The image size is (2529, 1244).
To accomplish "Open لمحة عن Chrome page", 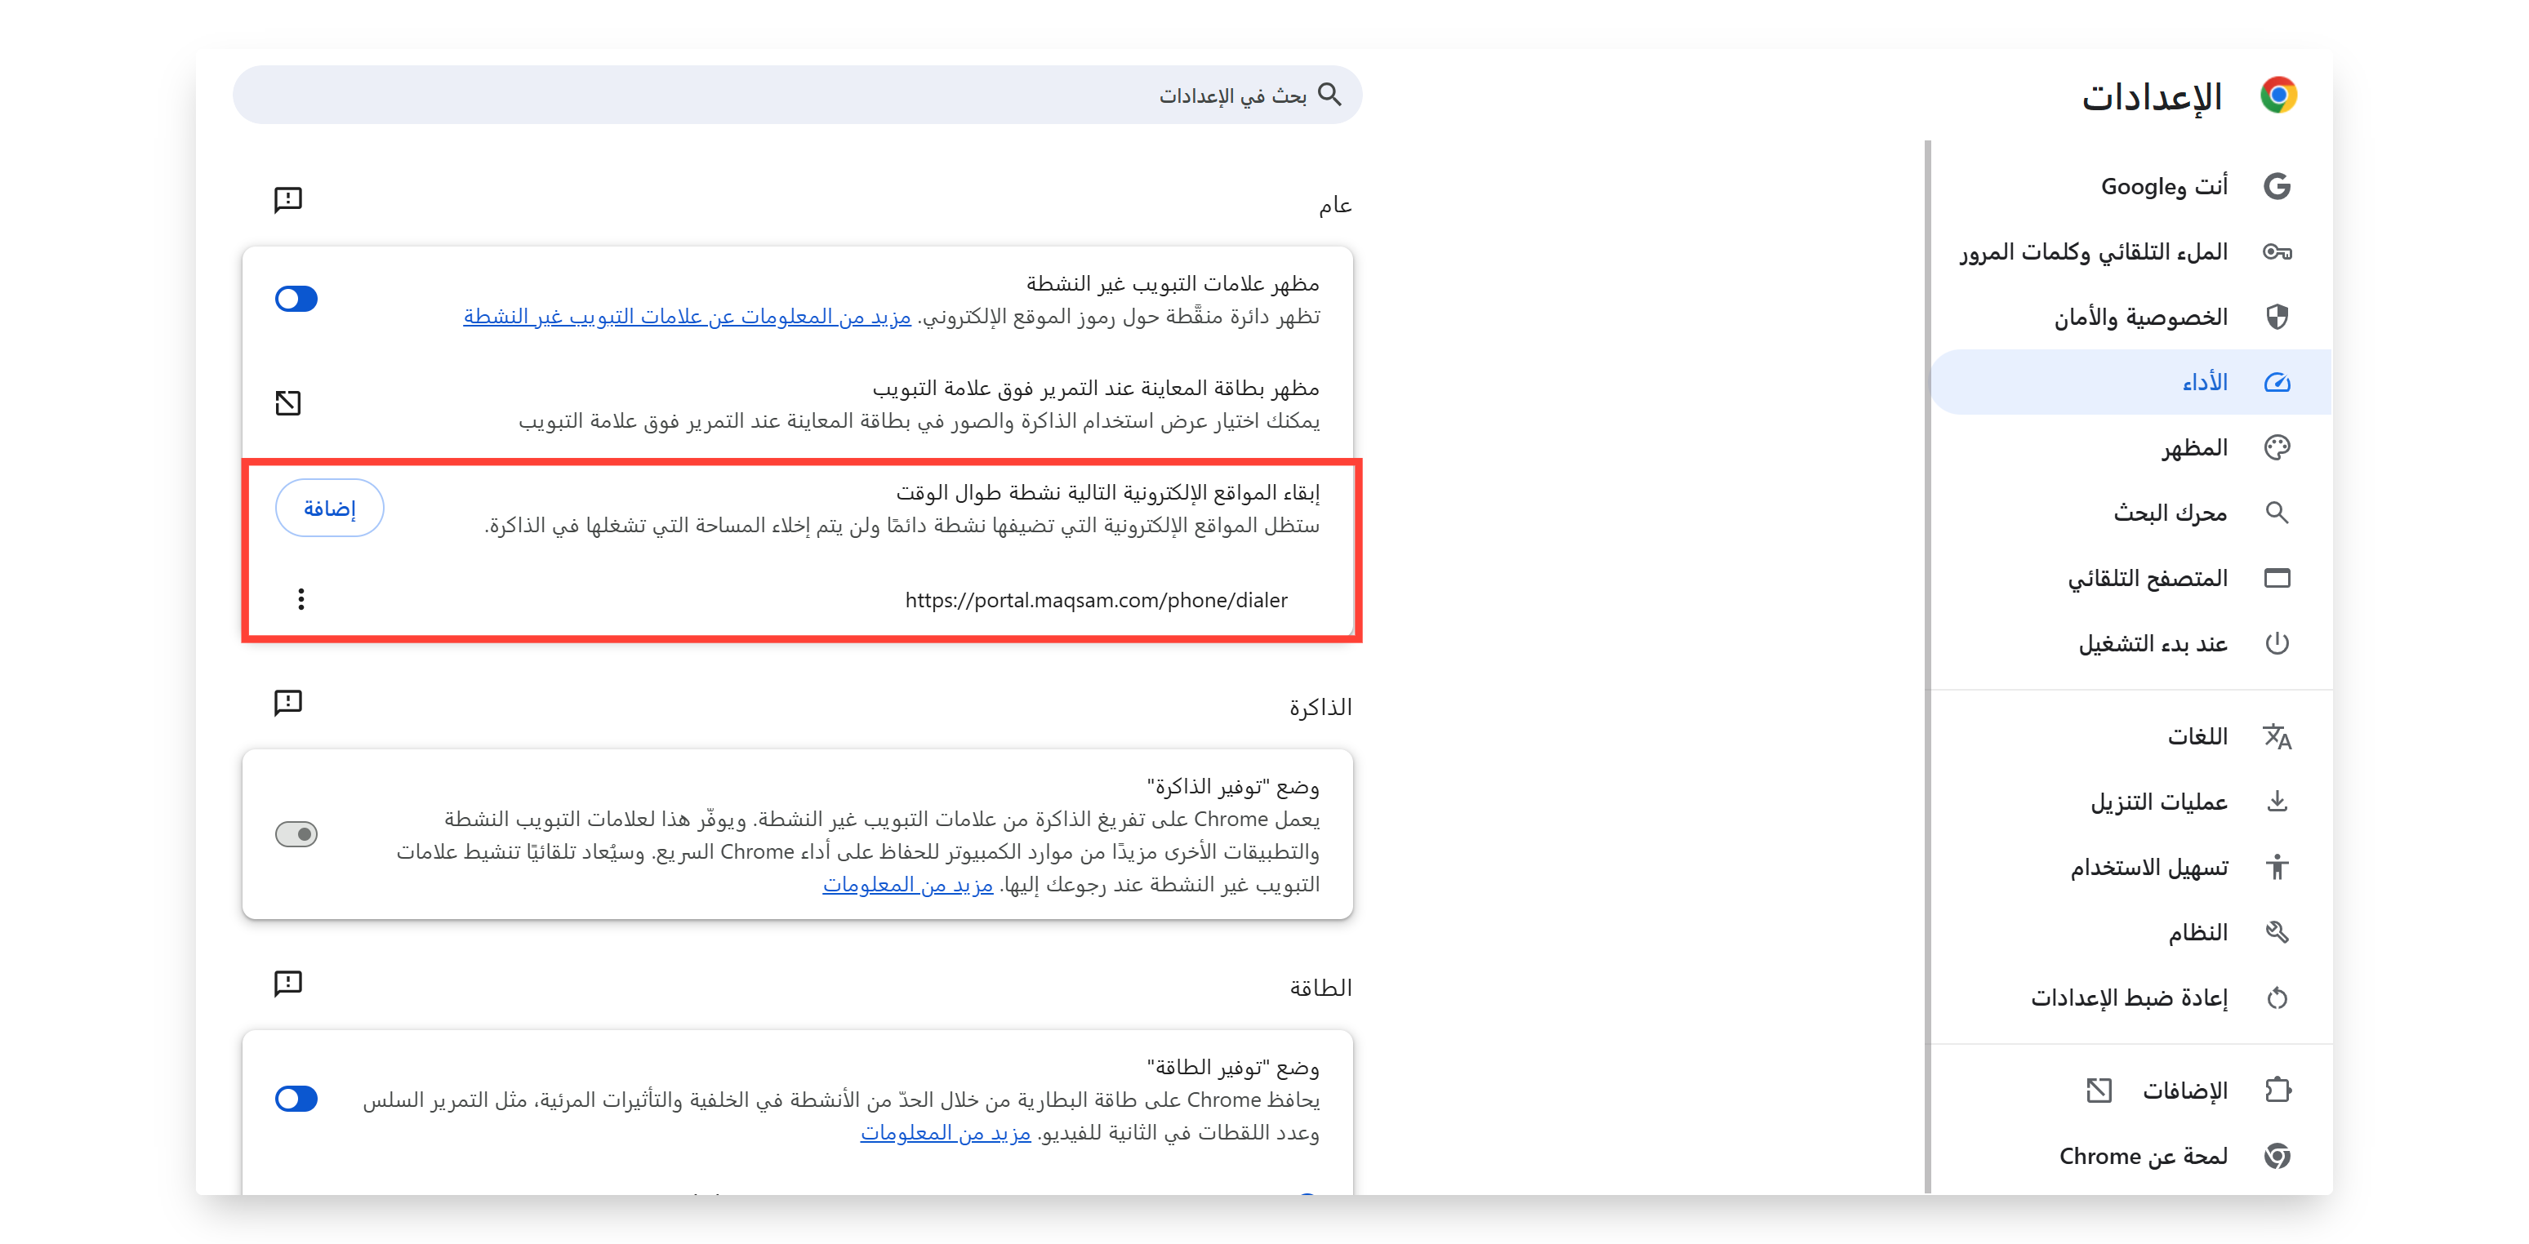I will [2131, 1156].
